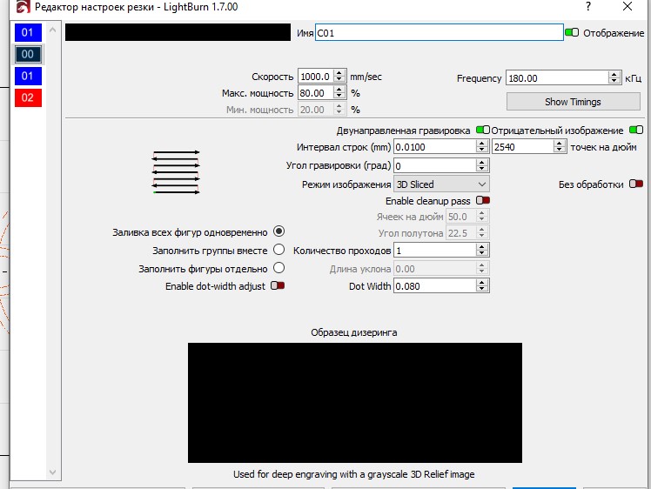Select the top blue 01 layer
This screenshot has width=651, height=489.
[27, 33]
